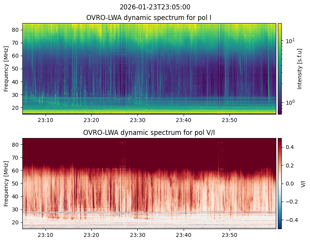Select the Intensity [s.f.u] colorbar label
The width and height of the screenshot is (310, 242).
(x=300, y=69)
